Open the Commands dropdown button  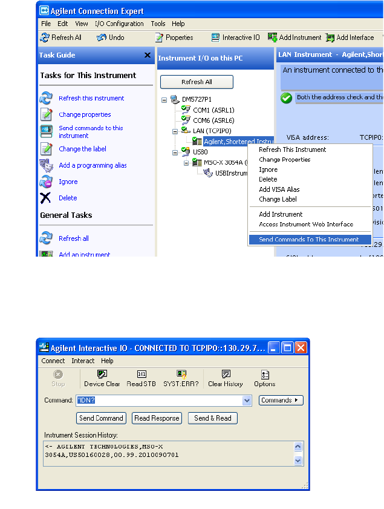(x=281, y=400)
